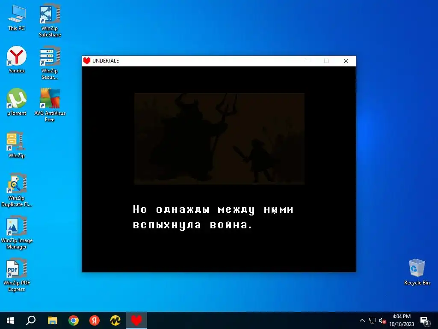Image resolution: width=438 pixels, height=329 pixels.
Task: Open the This PC desktop icon
Action: 17,18
